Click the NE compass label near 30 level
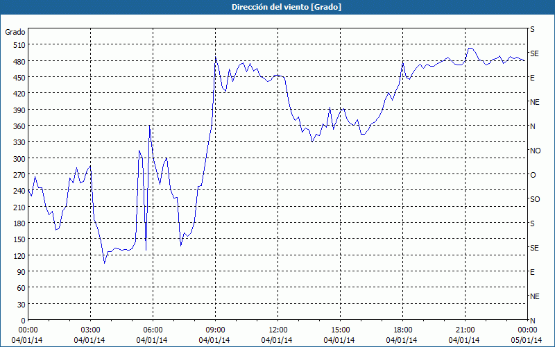555x347 pixels. pyautogui.click(x=535, y=296)
